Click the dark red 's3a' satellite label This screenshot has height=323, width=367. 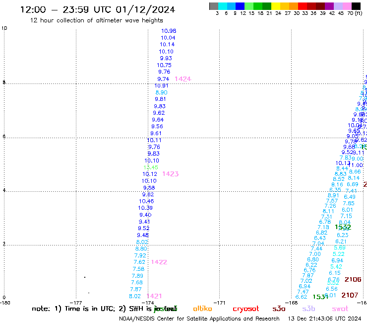pos(279,309)
